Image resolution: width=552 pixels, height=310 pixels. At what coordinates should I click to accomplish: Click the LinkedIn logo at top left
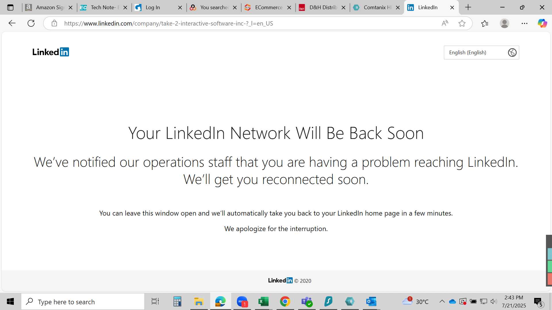[x=51, y=52]
